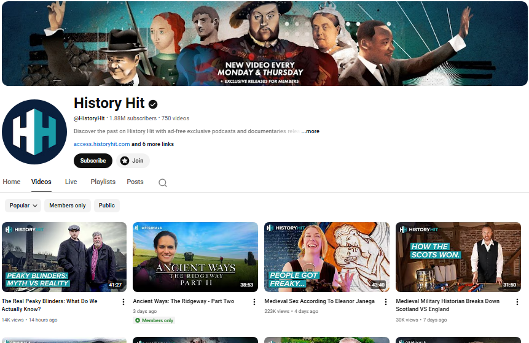Click the channel banner image
The height and width of the screenshot is (343, 529).
pos(264,44)
